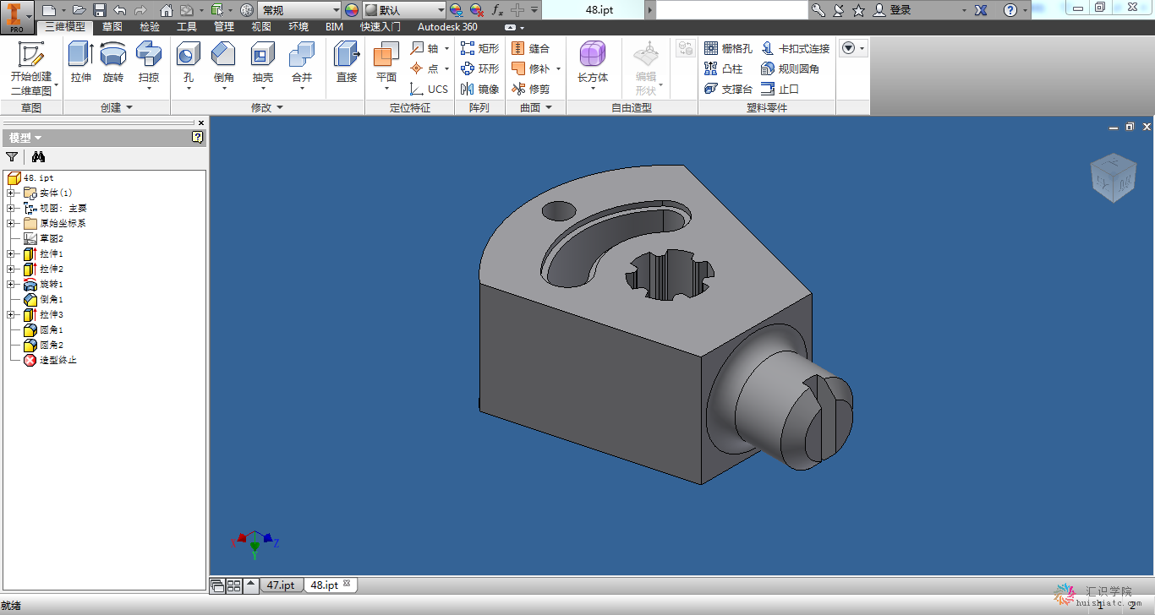
Task: Open the Help question mark icon
Action: pyautogui.click(x=1010, y=10)
